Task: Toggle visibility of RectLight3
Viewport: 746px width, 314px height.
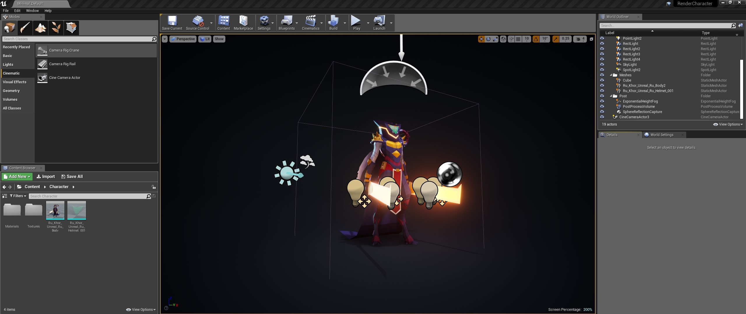Action: [602, 54]
